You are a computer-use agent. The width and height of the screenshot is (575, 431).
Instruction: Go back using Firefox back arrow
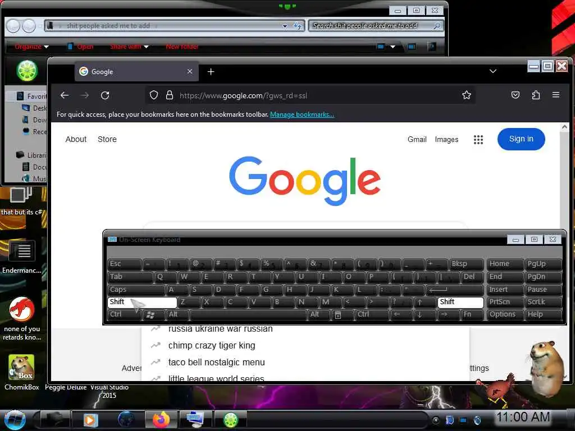[65, 95]
